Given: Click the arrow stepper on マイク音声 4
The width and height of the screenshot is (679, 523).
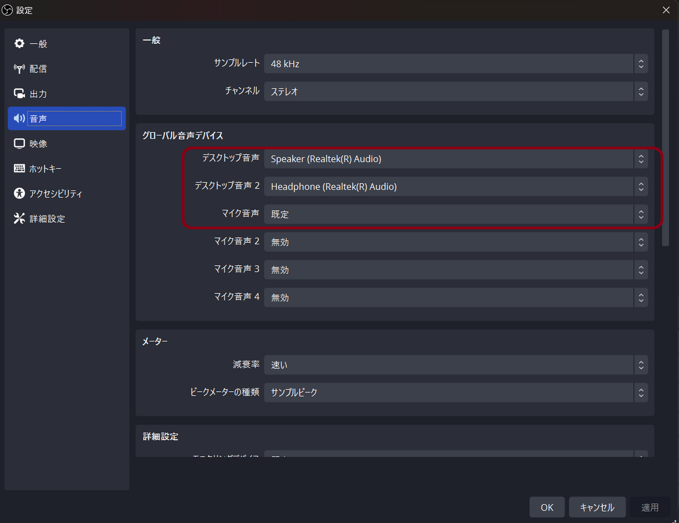Looking at the screenshot, I should click(641, 297).
